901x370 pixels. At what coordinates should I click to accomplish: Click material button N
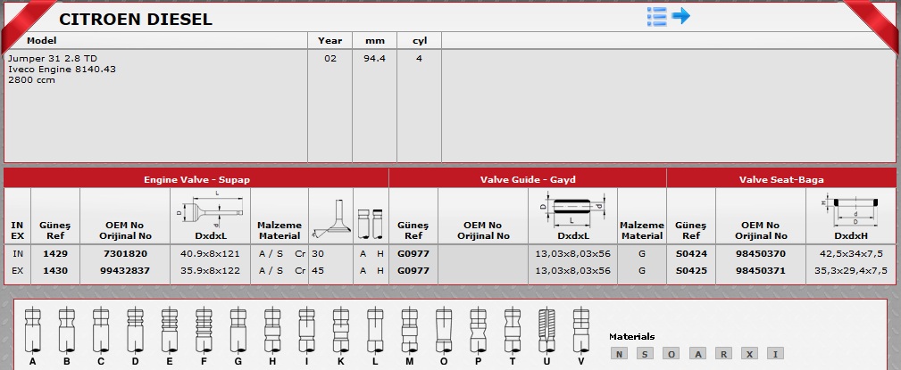click(x=618, y=354)
